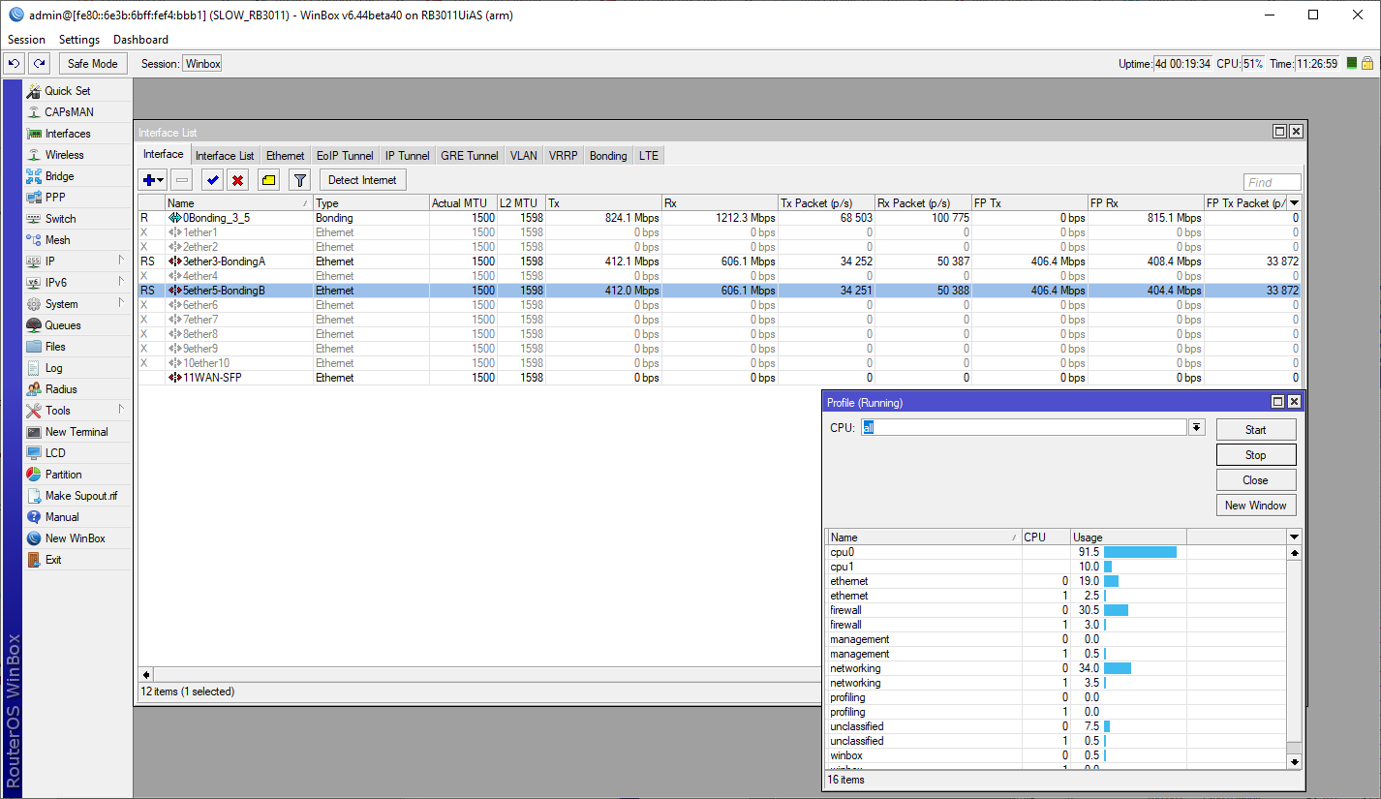Toggle Safe Mode
Image resolution: width=1381 pixels, height=799 pixels.
92,62
